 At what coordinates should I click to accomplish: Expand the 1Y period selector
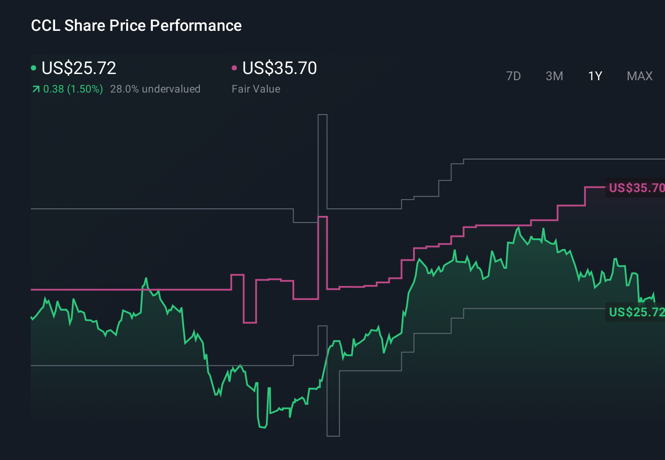(x=595, y=76)
